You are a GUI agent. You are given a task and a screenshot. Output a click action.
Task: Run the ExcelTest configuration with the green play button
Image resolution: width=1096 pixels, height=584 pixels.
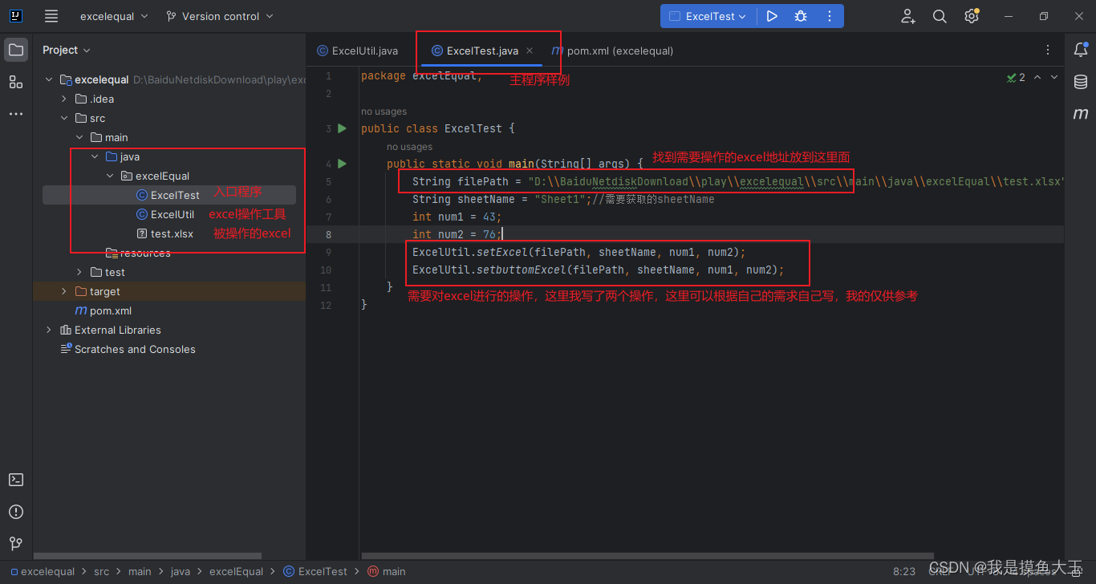coord(771,15)
